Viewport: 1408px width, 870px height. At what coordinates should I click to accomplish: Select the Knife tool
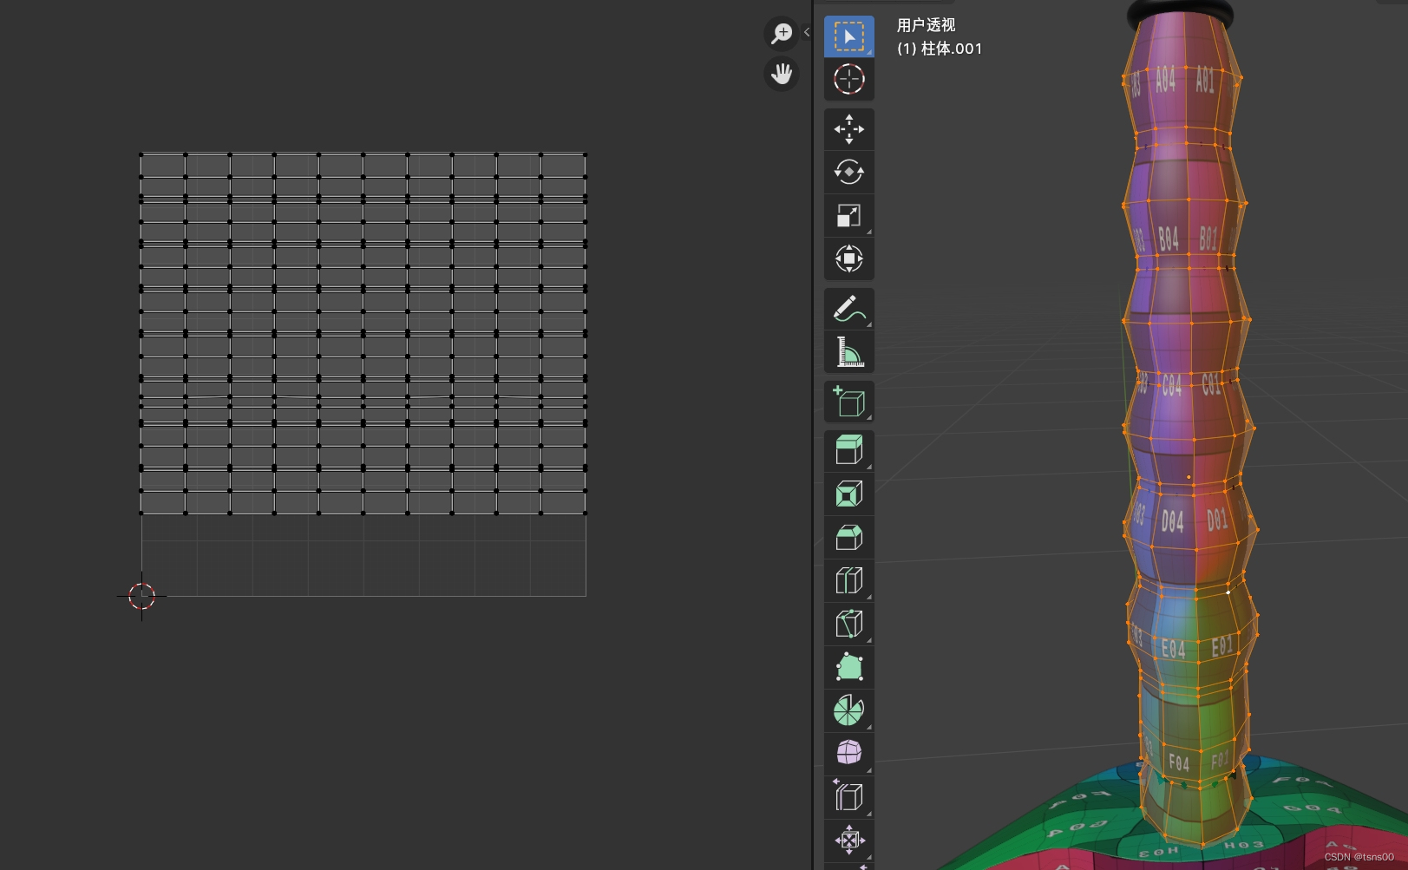point(848,624)
